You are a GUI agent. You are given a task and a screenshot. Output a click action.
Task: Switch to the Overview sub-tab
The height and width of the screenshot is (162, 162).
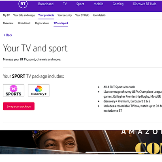coord(8,23)
